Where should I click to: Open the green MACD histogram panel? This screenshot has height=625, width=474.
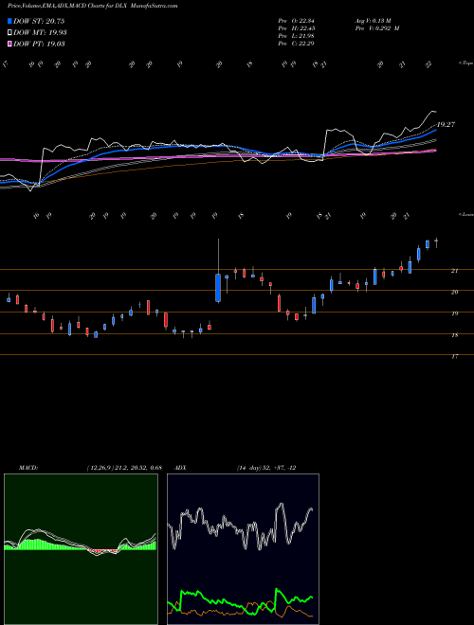click(81, 549)
